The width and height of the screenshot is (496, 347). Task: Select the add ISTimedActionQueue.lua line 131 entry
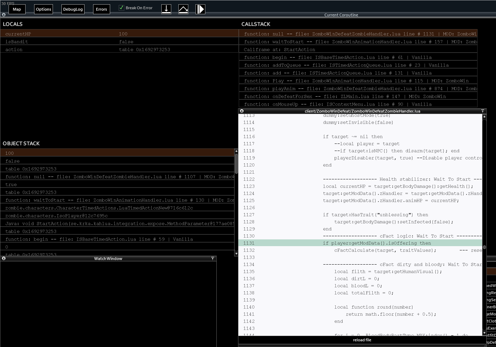point(358,73)
